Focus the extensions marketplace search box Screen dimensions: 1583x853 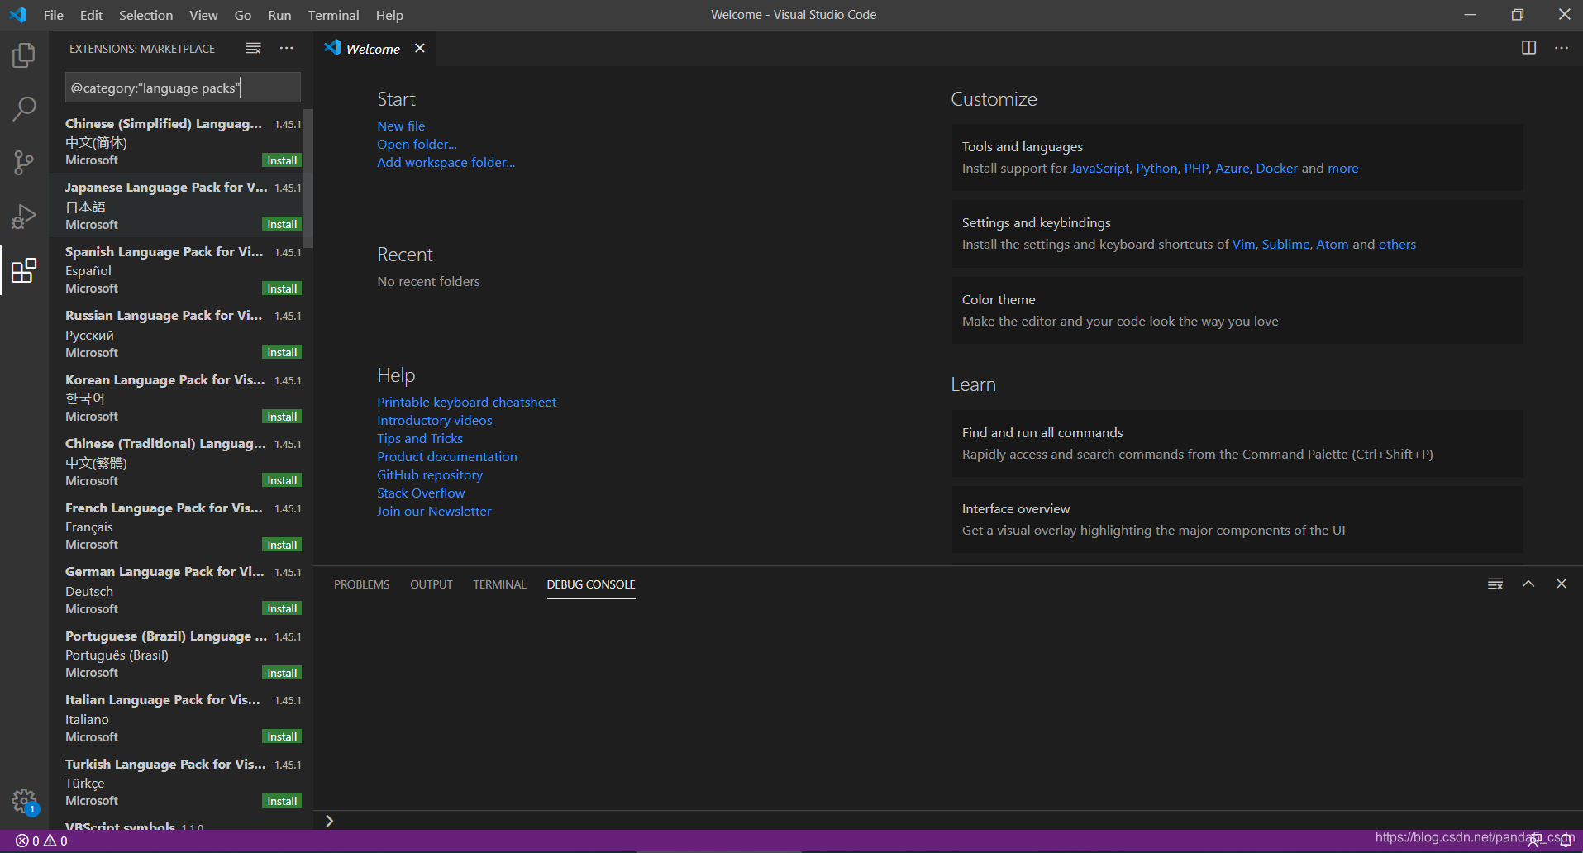pos(183,88)
